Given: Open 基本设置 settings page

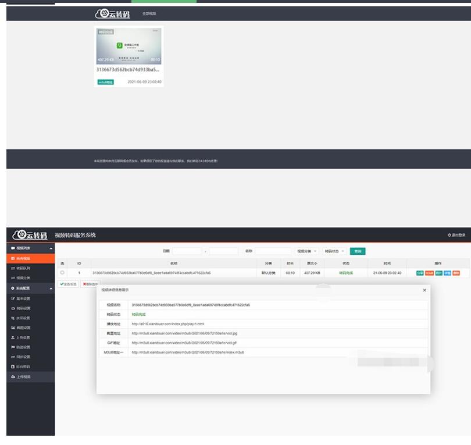Looking at the screenshot, I should pyautogui.click(x=23, y=298).
